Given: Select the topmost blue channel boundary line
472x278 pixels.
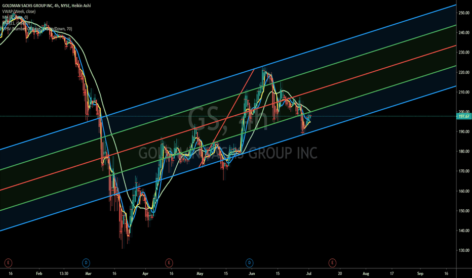Looking at the screenshot, I should (x=228, y=77).
